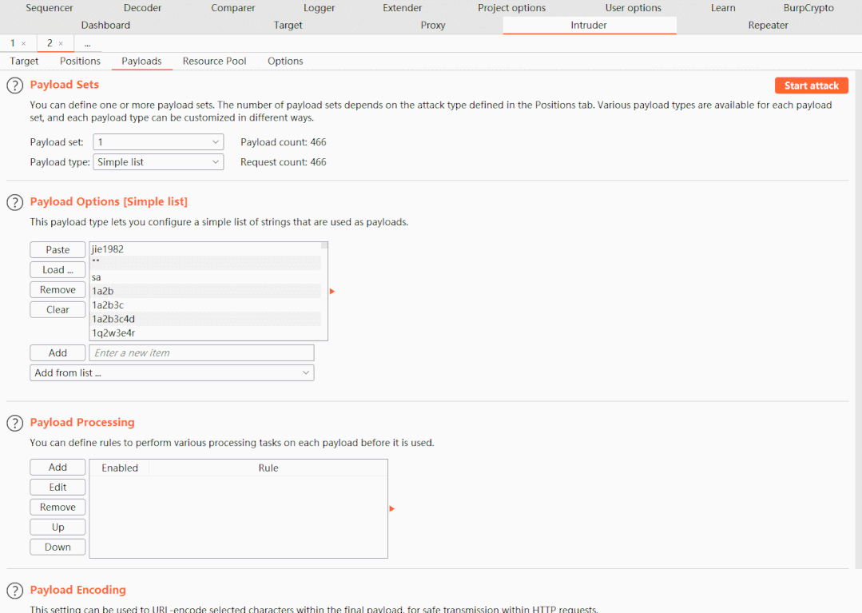Select payload item jie1982
Viewport: 862px width, 613px height.
(205, 249)
